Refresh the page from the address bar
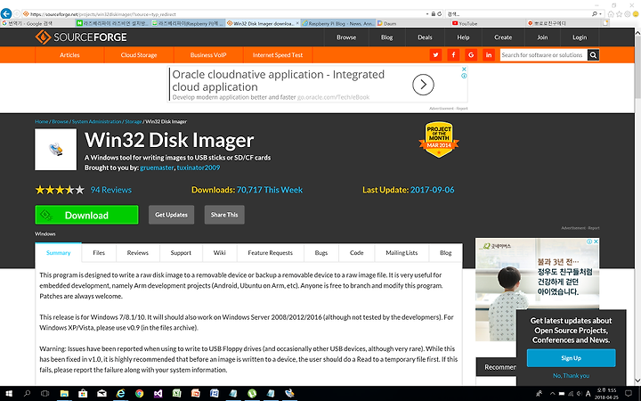The height and width of the screenshot is (401, 641). click(440, 14)
